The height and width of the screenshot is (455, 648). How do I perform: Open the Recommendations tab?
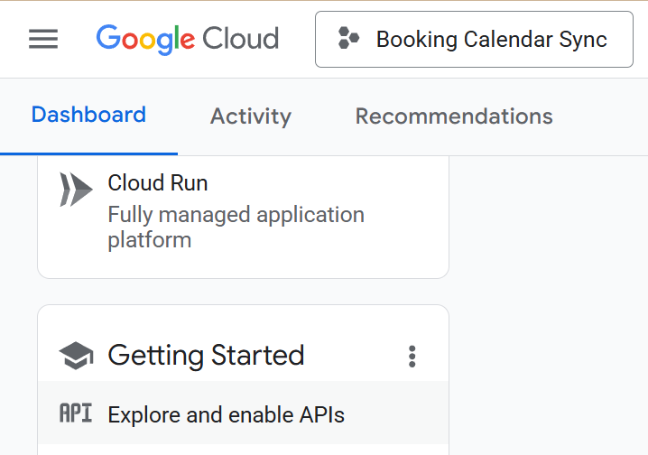point(454,116)
